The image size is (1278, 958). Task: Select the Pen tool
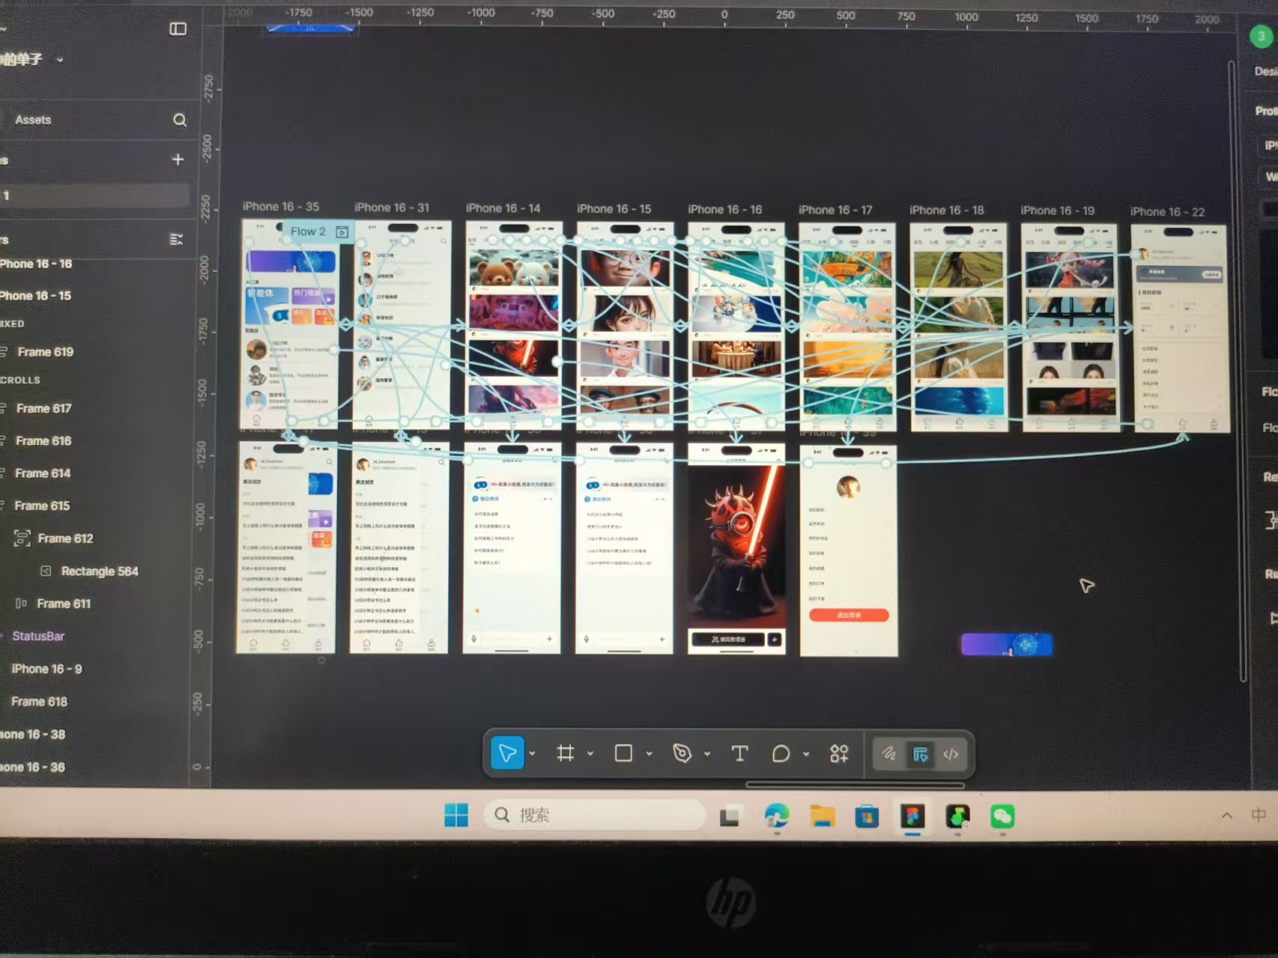[682, 753]
